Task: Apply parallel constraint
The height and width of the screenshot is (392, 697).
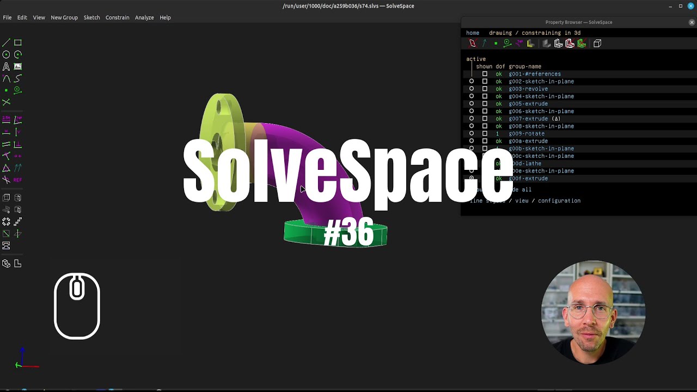Action: (6, 144)
